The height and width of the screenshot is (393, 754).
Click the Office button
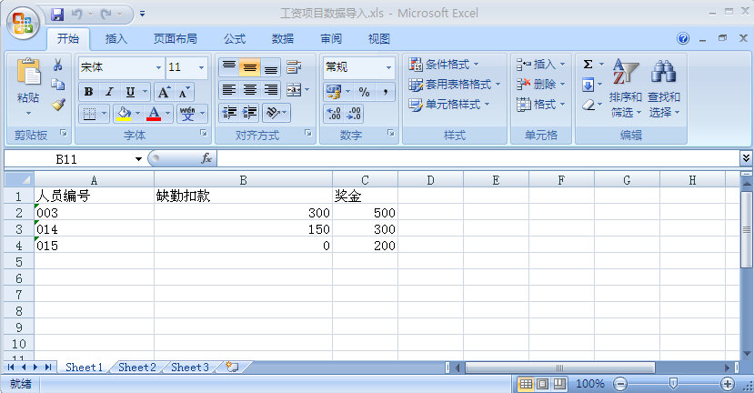coord(23,23)
